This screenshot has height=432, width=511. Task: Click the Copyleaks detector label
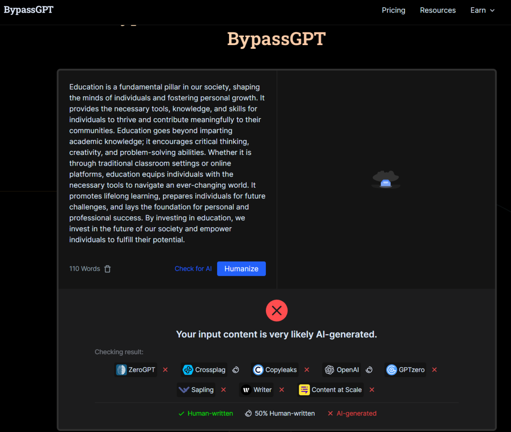click(281, 370)
